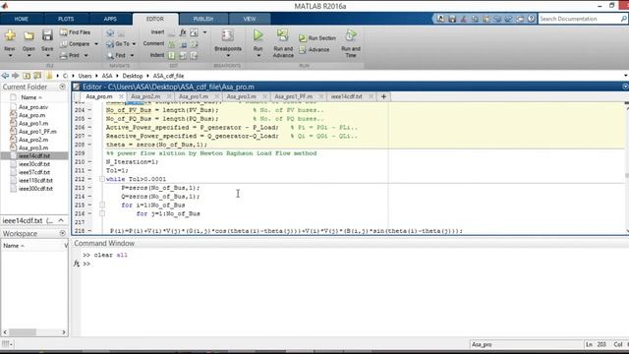Select Asa_pro1_PF.m in Current Folder
This screenshot has height=354, width=629.
click(37, 131)
